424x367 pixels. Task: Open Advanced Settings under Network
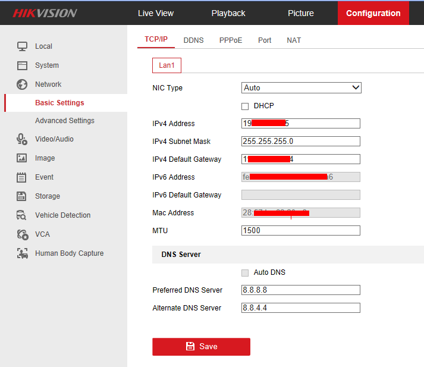[x=64, y=121]
